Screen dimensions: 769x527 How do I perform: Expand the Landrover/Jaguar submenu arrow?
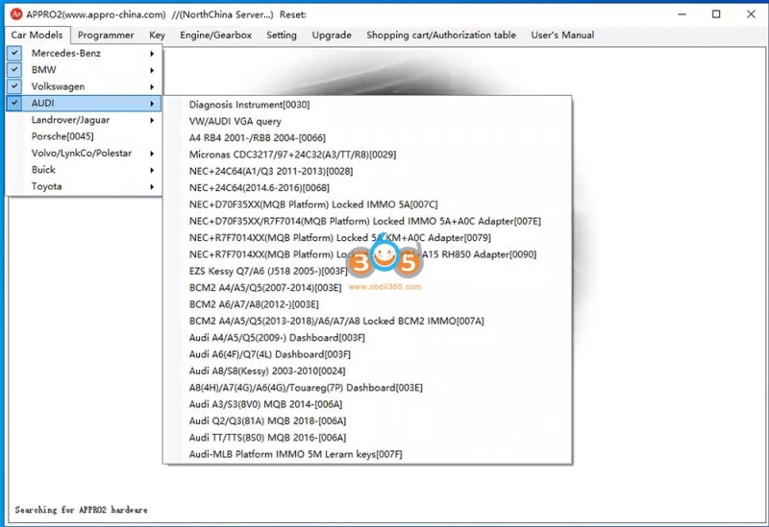pyautogui.click(x=152, y=120)
